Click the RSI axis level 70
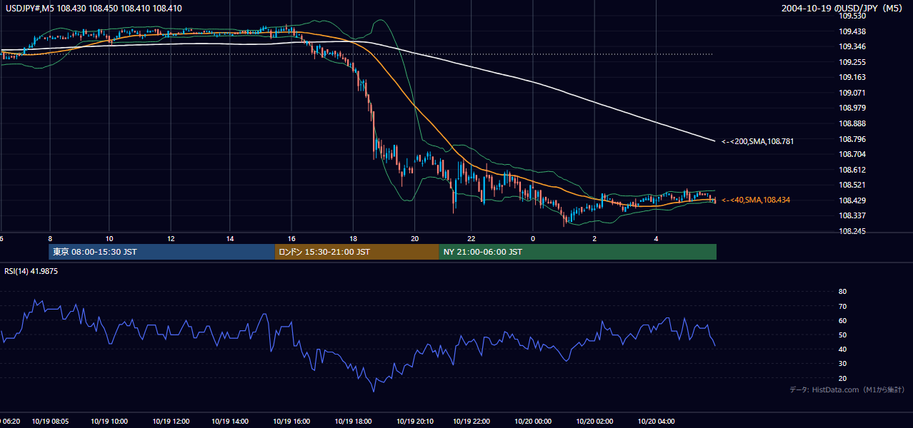913x428 pixels. tap(842, 306)
